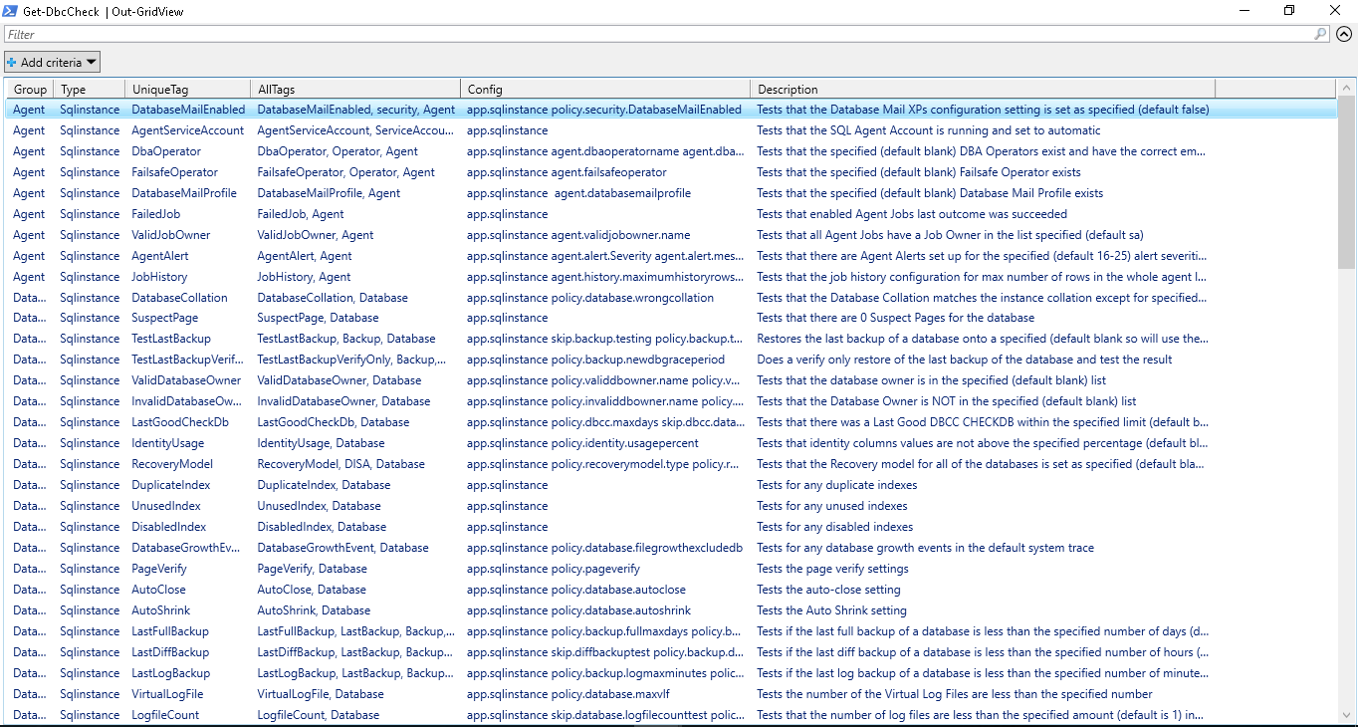Click the search magnifier icon in Filter box
The width and height of the screenshot is (1358, 727).
[x=1320, y=34]
